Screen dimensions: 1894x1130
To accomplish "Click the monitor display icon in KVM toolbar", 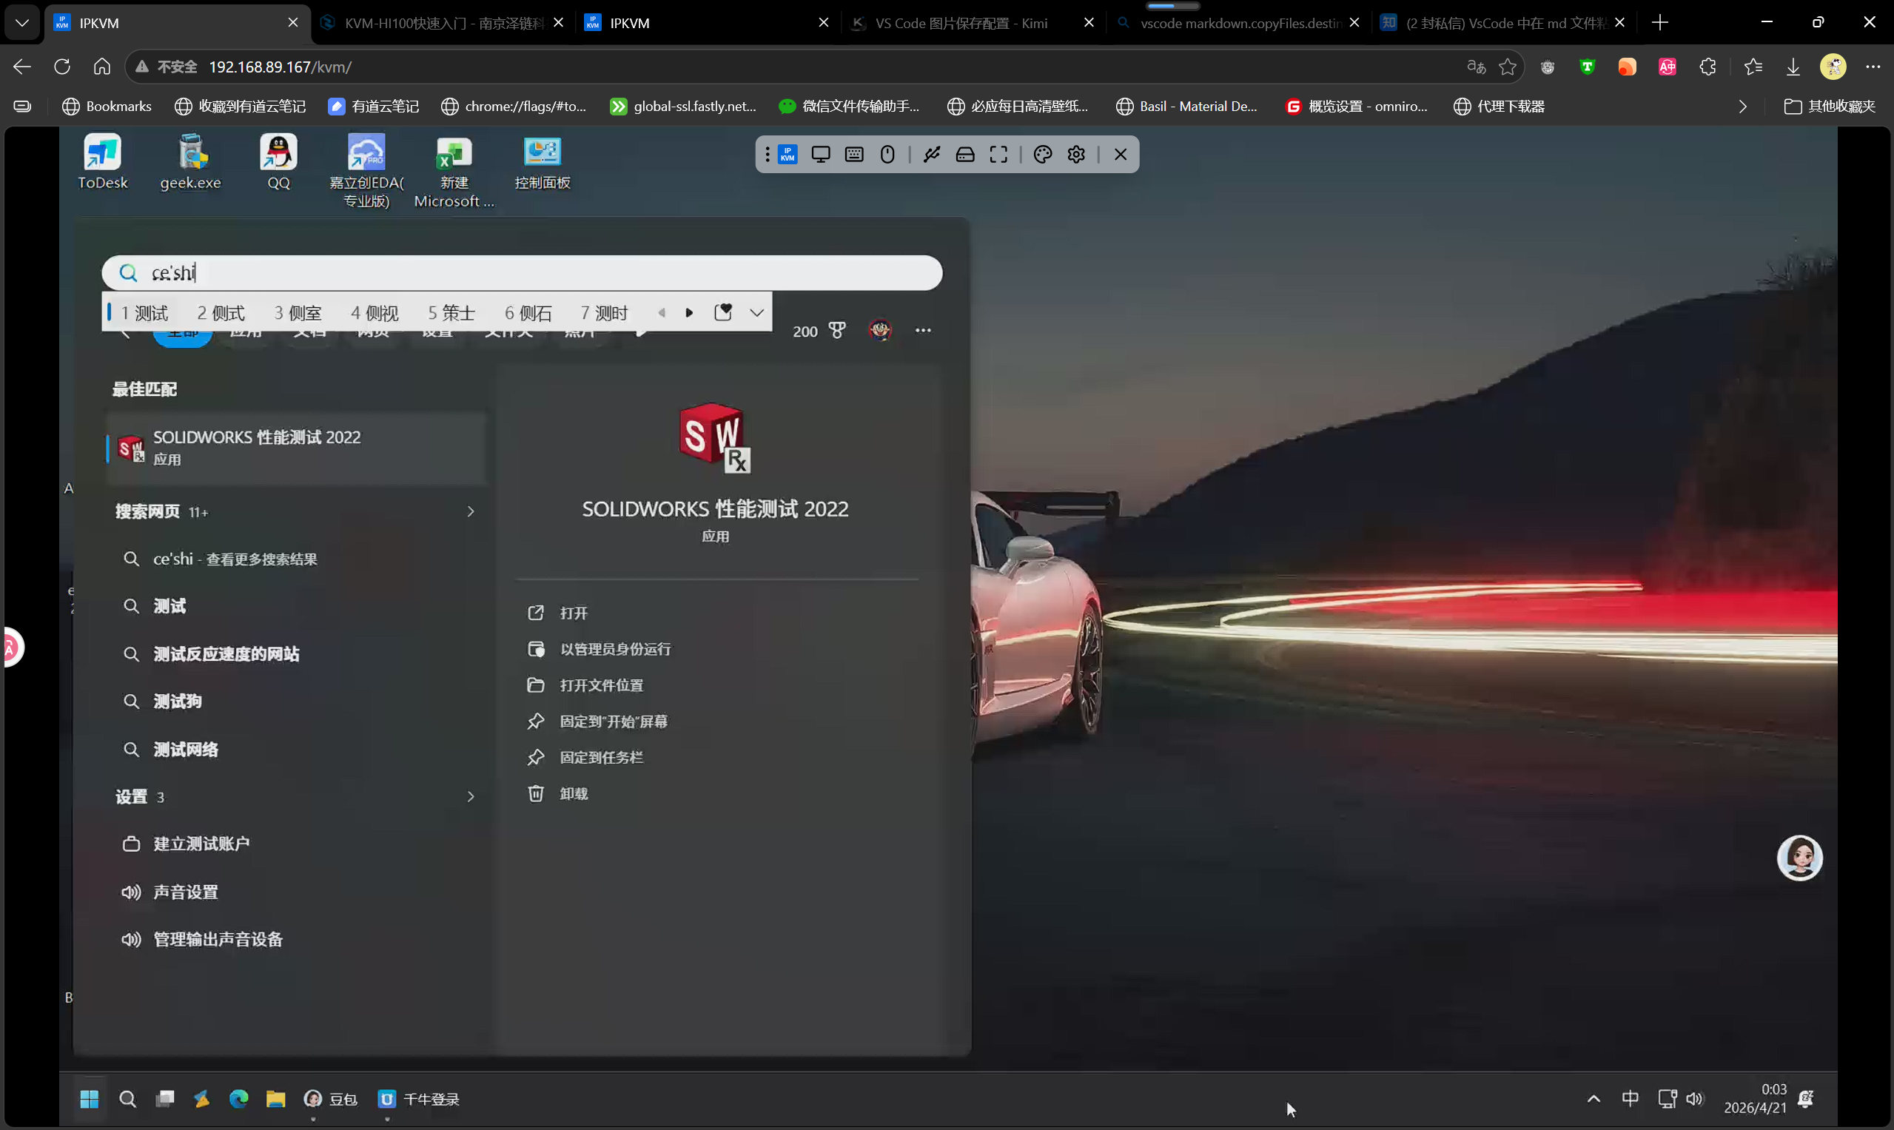I will tap(820, 155).
